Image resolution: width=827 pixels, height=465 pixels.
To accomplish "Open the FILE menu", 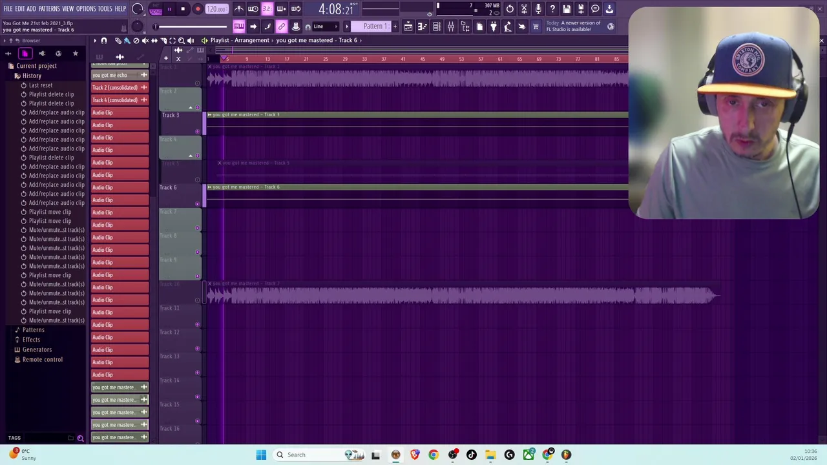I will coord(8,8).
